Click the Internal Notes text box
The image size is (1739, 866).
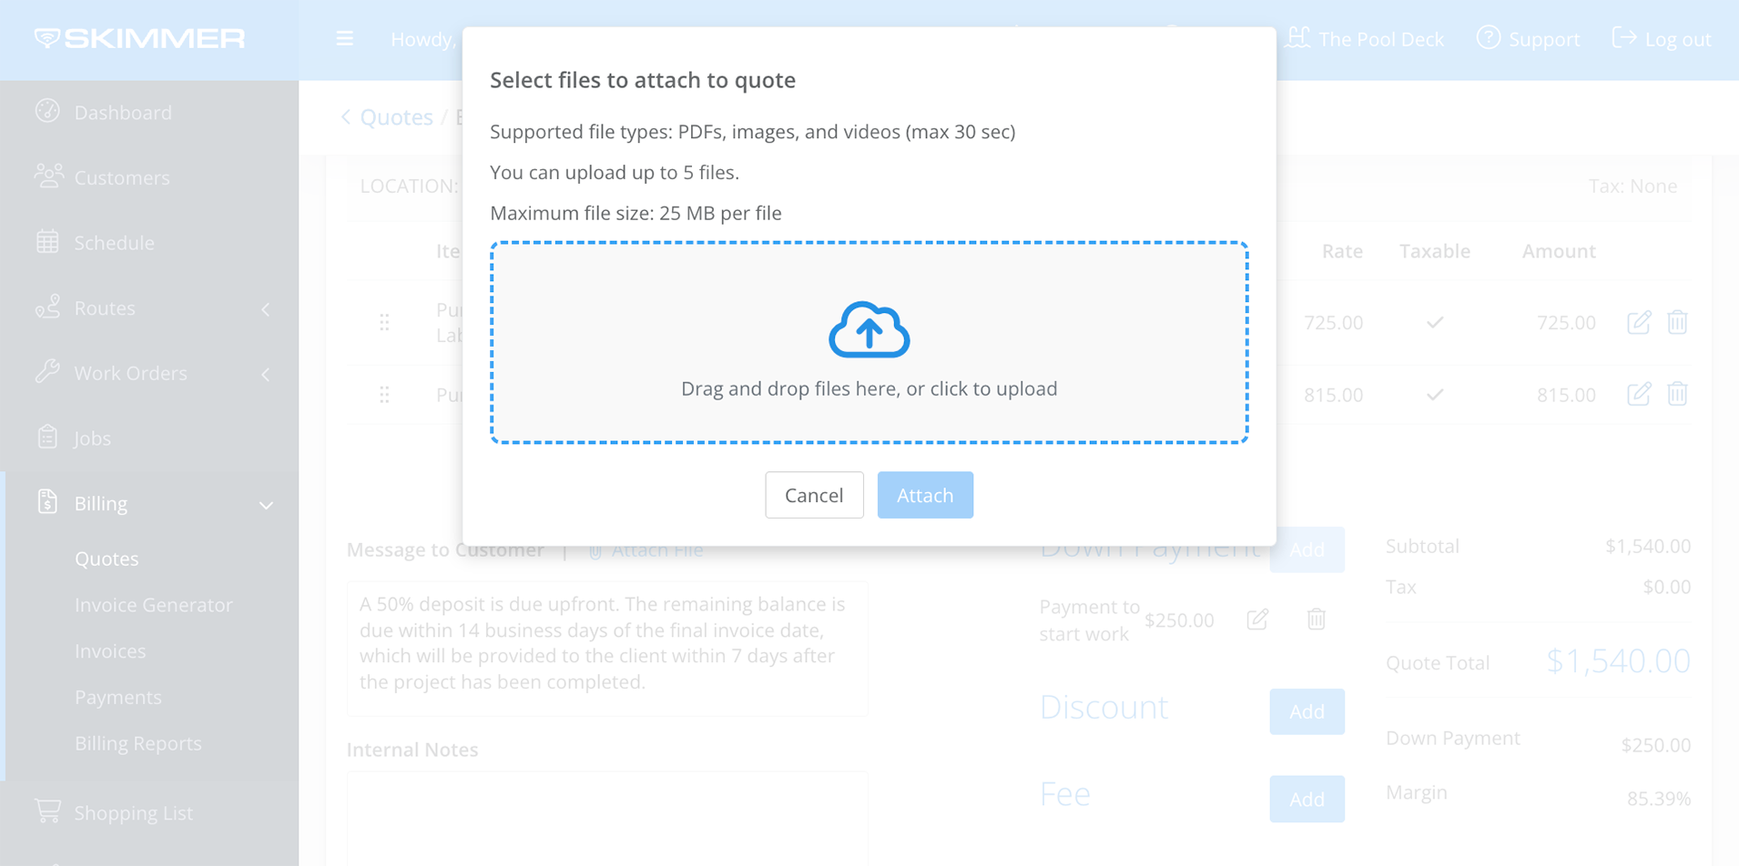click(x=607, y=819)
